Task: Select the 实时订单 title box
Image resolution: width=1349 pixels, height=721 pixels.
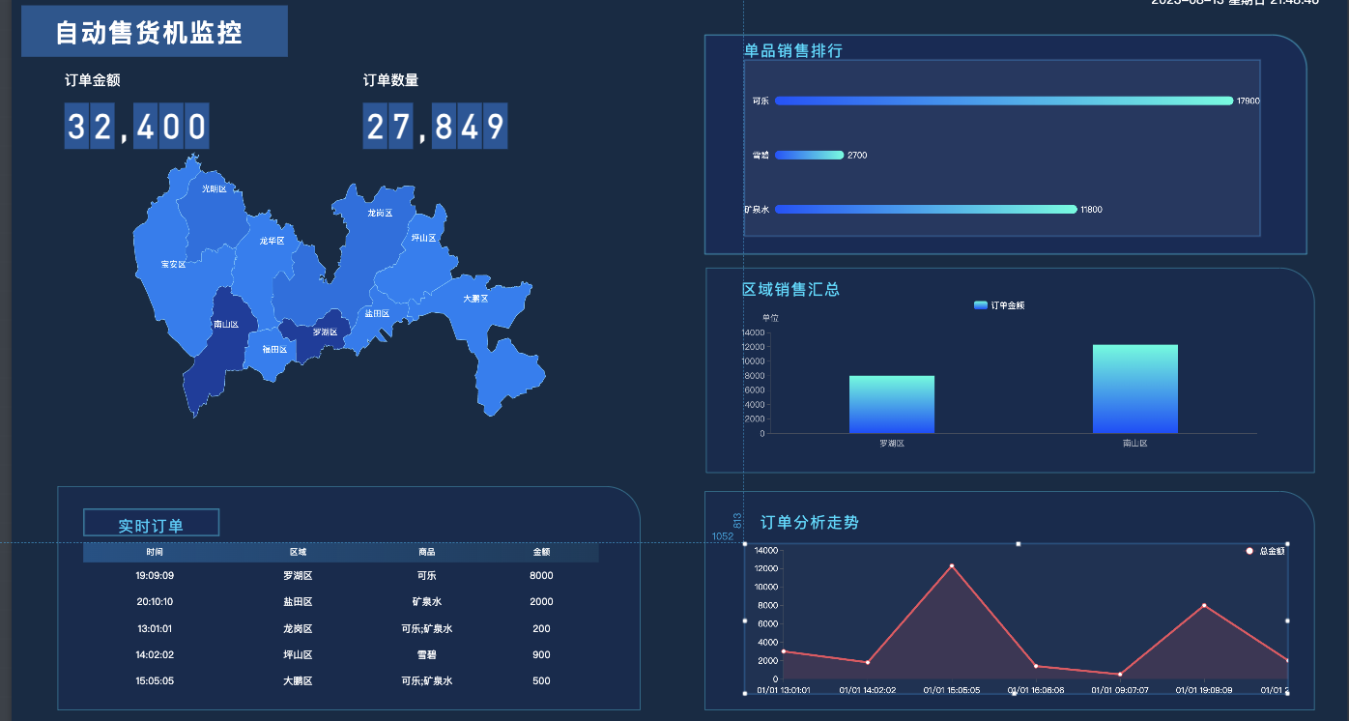Action: [152, 523]
